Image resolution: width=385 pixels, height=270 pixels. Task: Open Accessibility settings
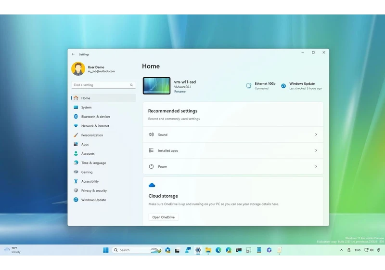pos(103,181)
